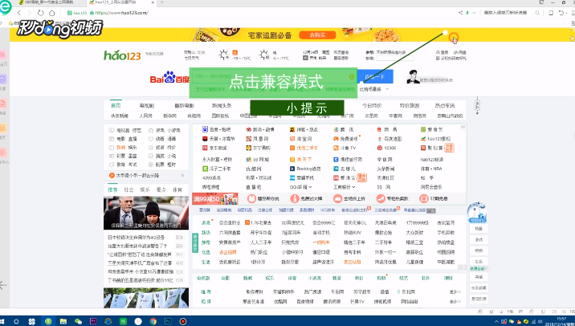Image resolution: width=575 pixels, height=326 pixels.
Task: Open Google Chrome from the taskbar
Action: click(x=153, y=321)
